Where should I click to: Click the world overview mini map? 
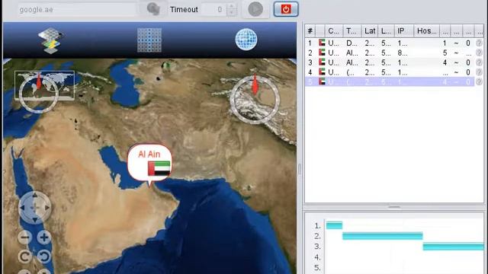coord(44,85)
